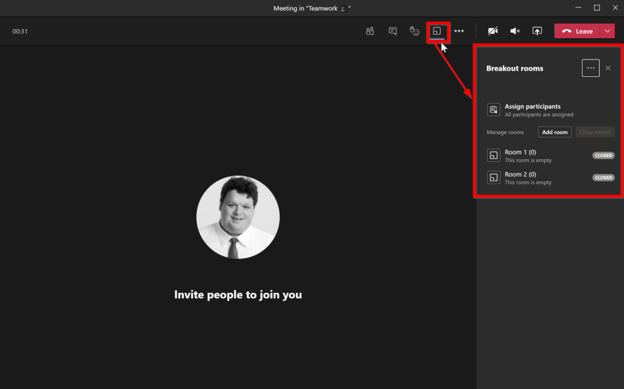Screen dimensions: 624x389
Task: Click the Add room button
Action: pos(555,132)
